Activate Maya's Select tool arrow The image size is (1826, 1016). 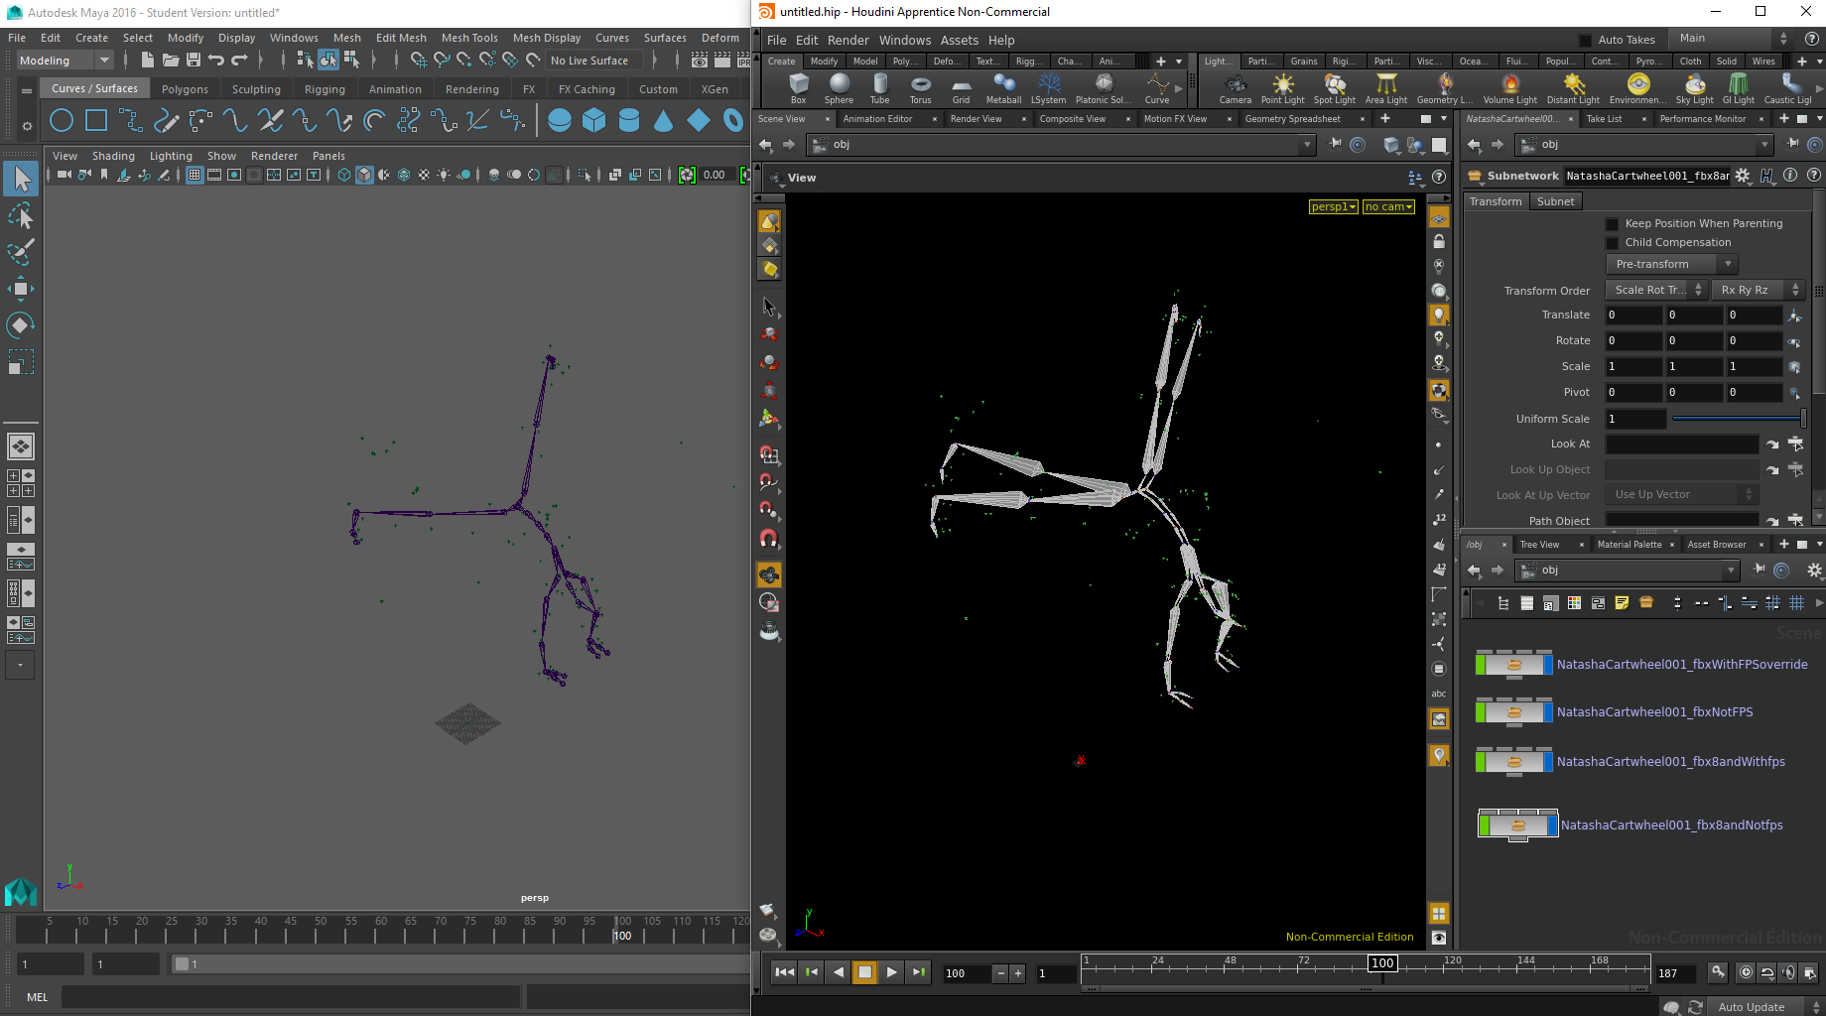pyautogui.click(x=21, y=179)
